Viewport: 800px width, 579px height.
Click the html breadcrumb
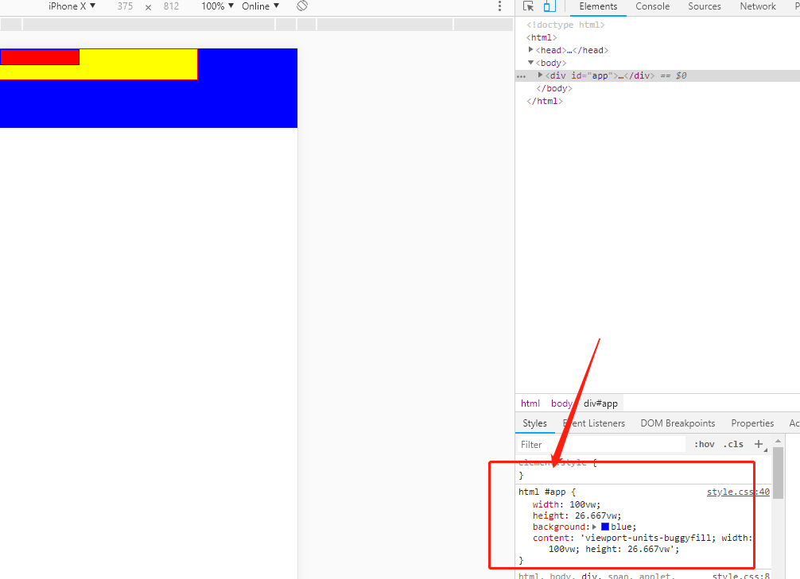[x=530, y=403]
